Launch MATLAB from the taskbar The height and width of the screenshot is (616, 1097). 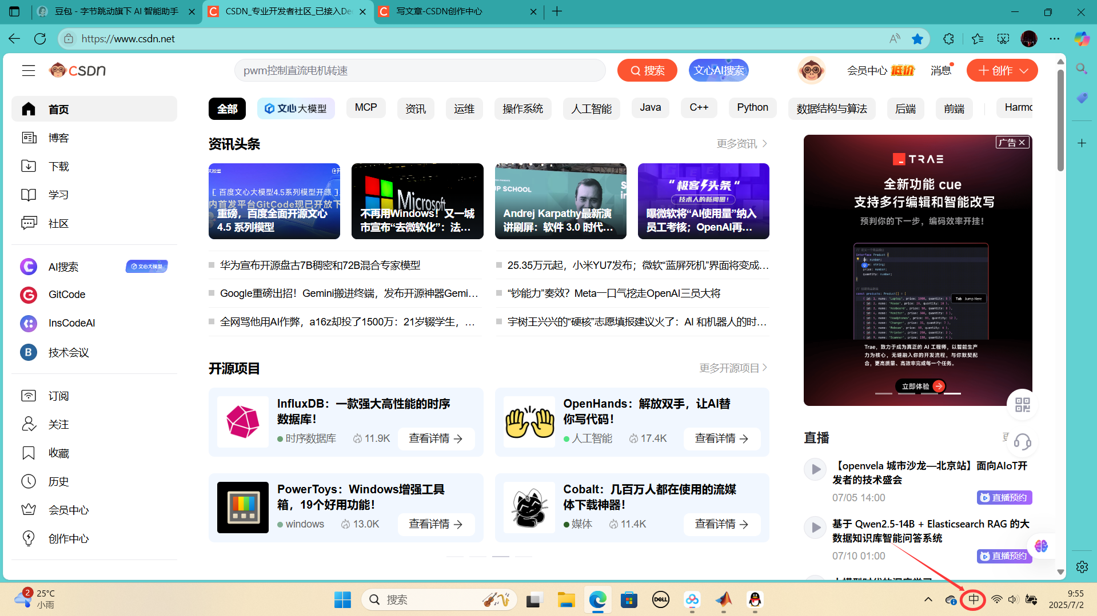[723, 600]
